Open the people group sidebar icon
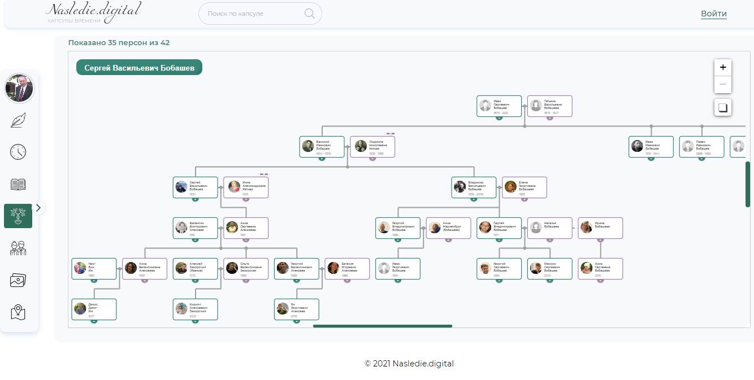 coord(18,248)
